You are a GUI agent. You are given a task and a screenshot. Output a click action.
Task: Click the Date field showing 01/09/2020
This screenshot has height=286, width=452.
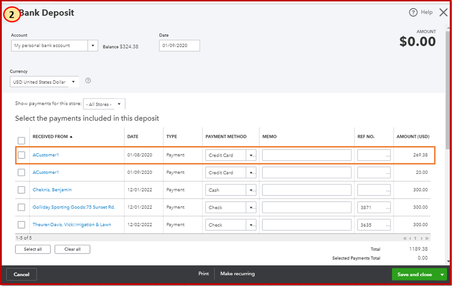point(179,46)
